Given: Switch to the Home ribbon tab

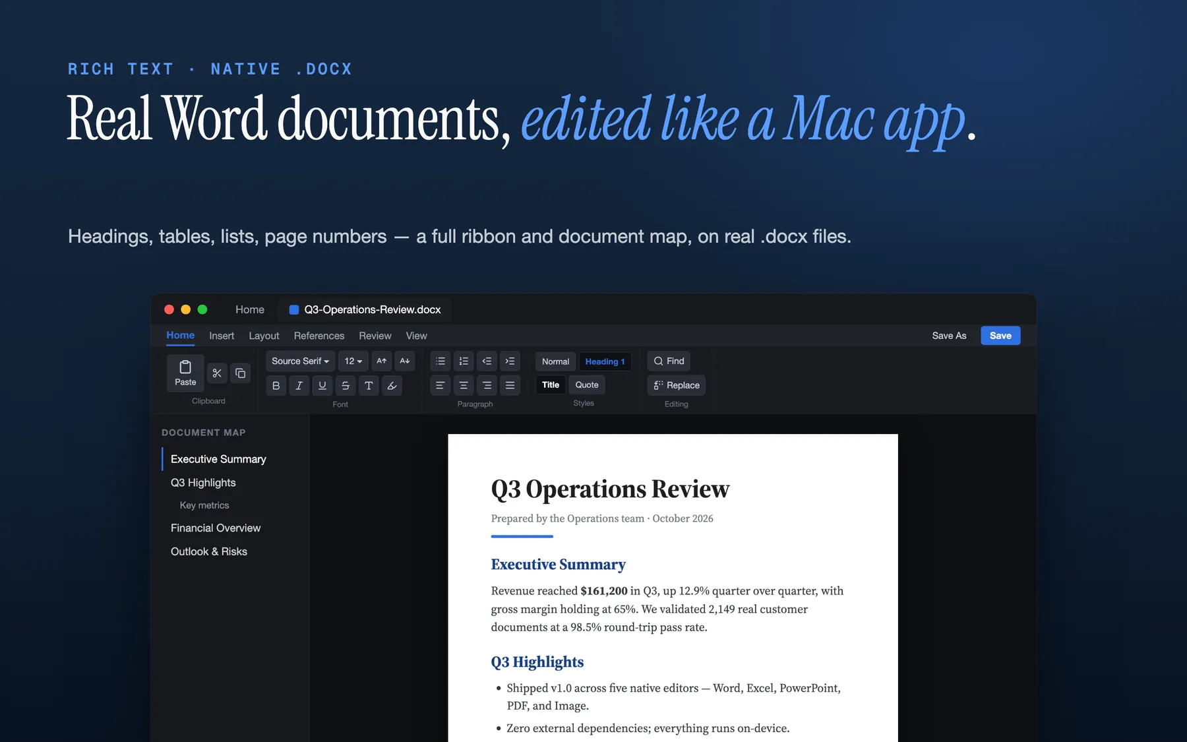Looking at the screenshot, I should 180,335.
